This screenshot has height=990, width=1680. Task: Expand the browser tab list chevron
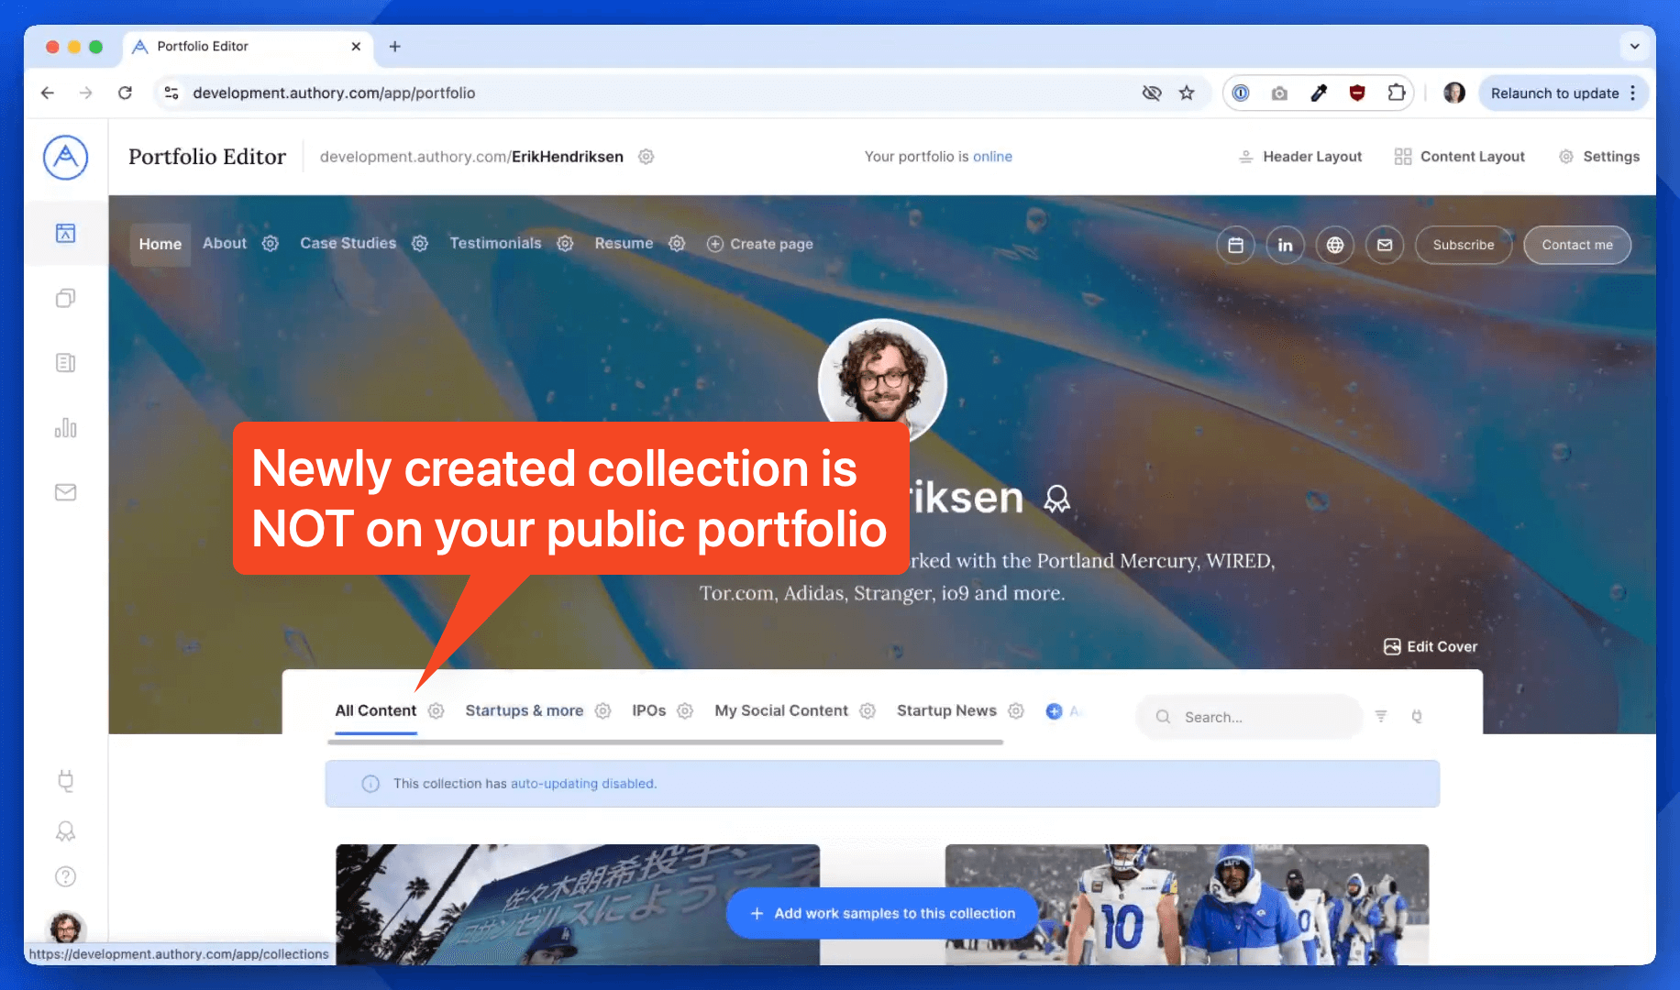1634,46
